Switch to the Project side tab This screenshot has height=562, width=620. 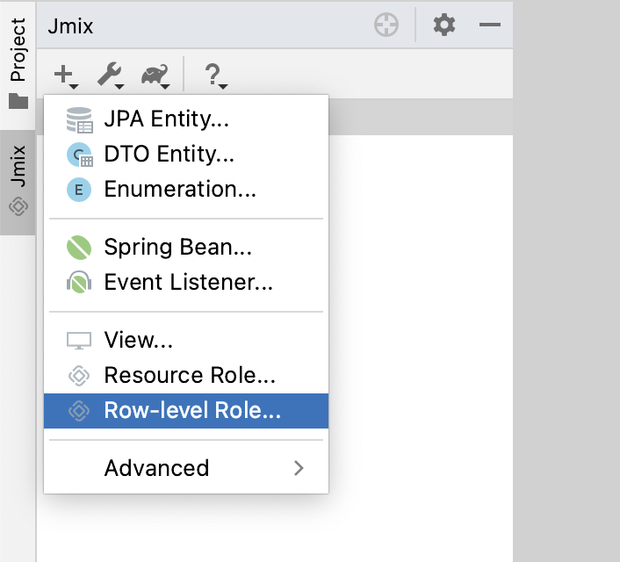[x=18, y=61]
